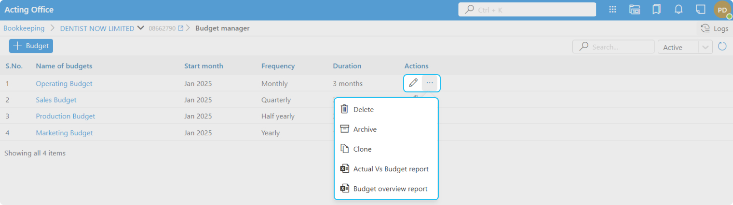The image size is (733, 205).
Task: Click the bookmark icon in top bar
Action: 656,10
